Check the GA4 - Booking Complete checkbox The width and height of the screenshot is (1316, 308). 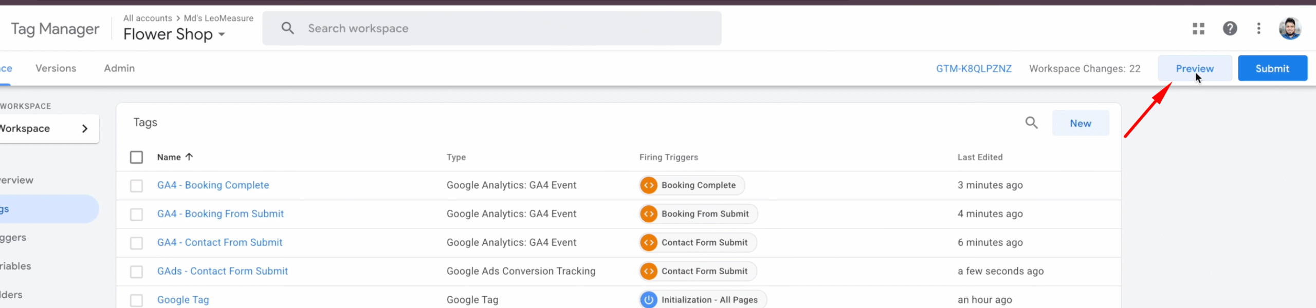pyautogui.click(x=136, y=185)
